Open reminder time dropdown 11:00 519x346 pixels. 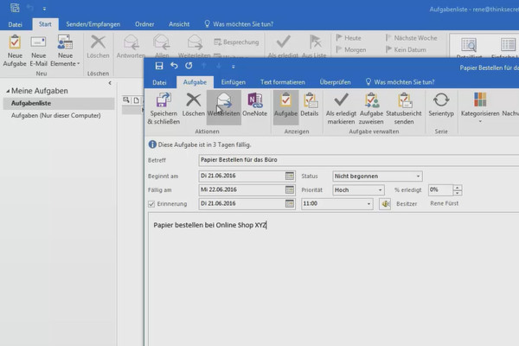(x=368, y=203)
